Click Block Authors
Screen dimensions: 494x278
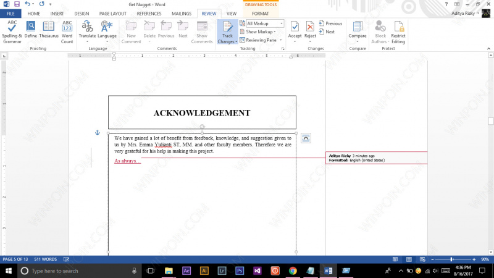coord(380,32)
